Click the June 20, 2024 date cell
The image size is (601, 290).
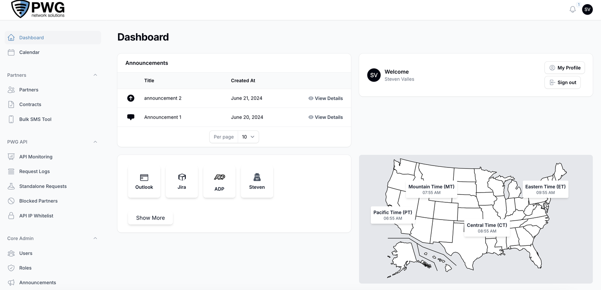(247, 117)
